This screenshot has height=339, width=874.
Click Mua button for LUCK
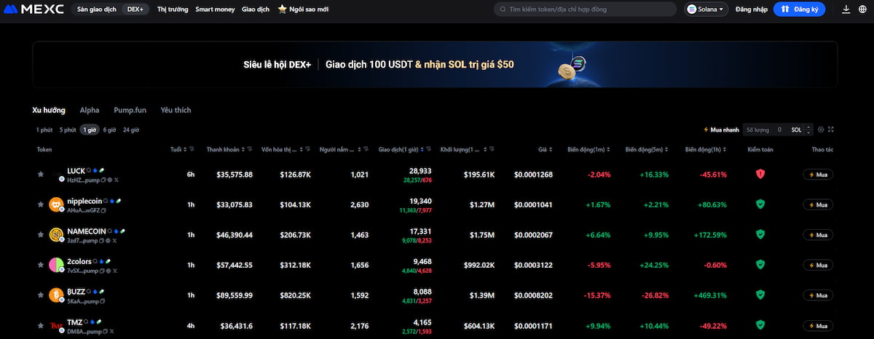pos(818,175)
